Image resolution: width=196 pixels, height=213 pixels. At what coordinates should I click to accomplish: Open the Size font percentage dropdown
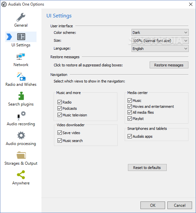coord(160,41)
